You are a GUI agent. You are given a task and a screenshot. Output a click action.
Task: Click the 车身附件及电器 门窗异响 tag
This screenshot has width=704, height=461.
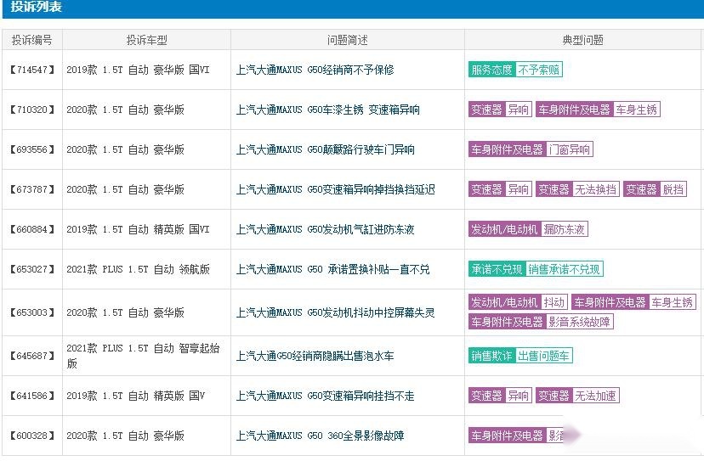531,149
